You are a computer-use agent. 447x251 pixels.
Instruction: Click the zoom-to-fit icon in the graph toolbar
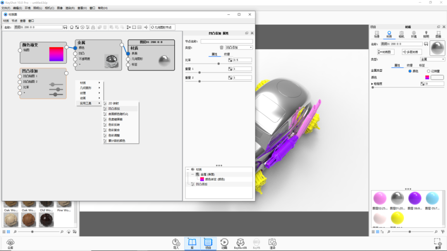[x=134, y=27]
